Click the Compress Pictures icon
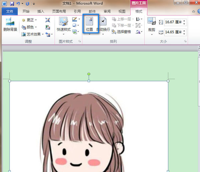Viewport: 200px width, 172px height. 48,20
